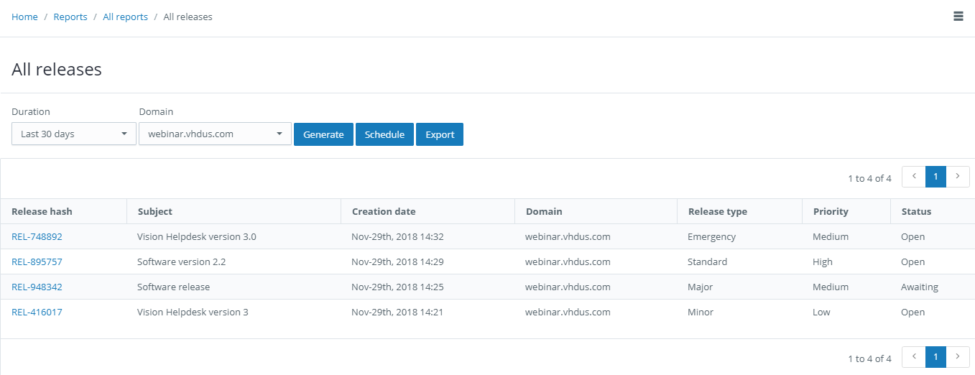Open release REL-416017
Image resolution: width=975 pixels, height=375 pixels.
37,312
